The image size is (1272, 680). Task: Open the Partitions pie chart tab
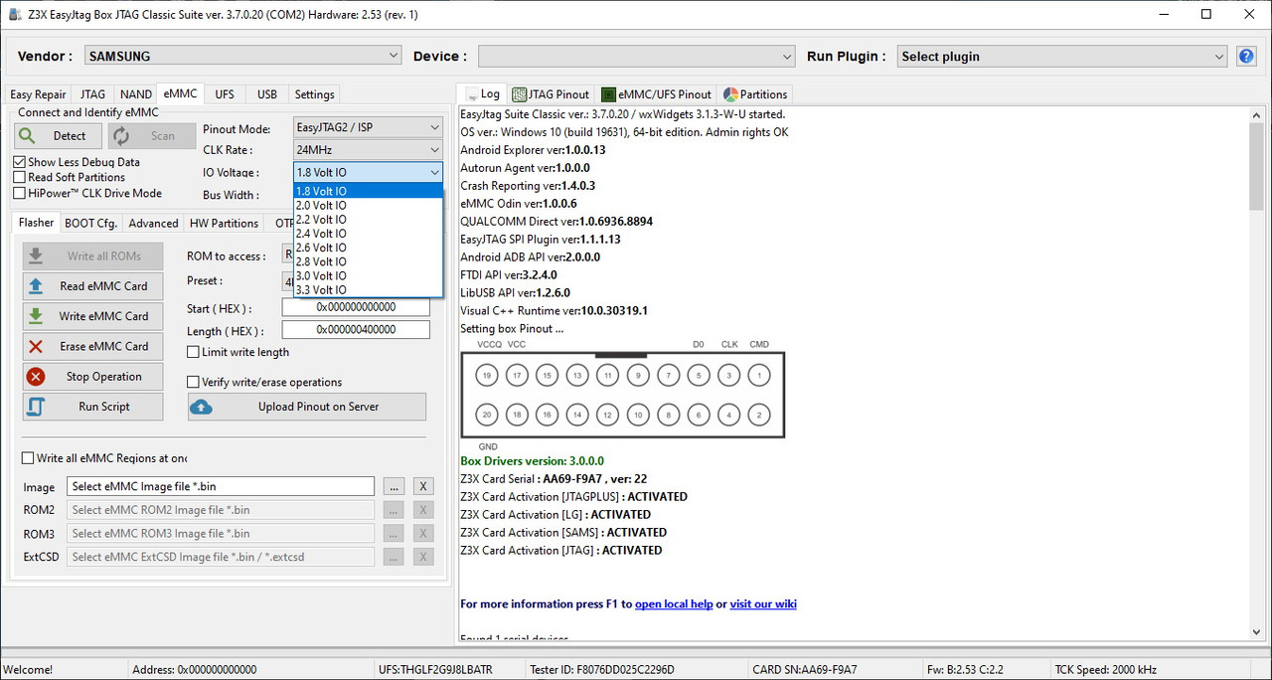[755, 94]
